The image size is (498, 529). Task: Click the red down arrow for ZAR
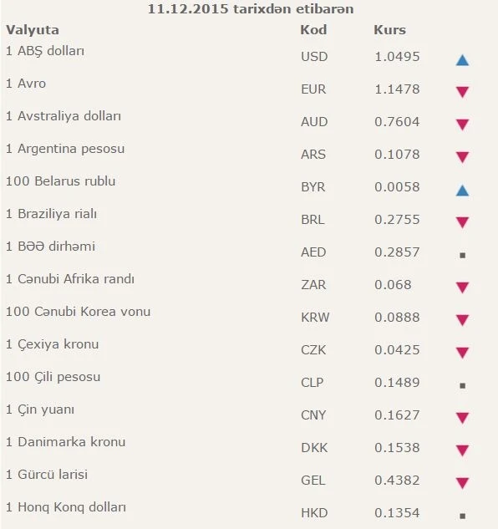[x=462, y=287]
